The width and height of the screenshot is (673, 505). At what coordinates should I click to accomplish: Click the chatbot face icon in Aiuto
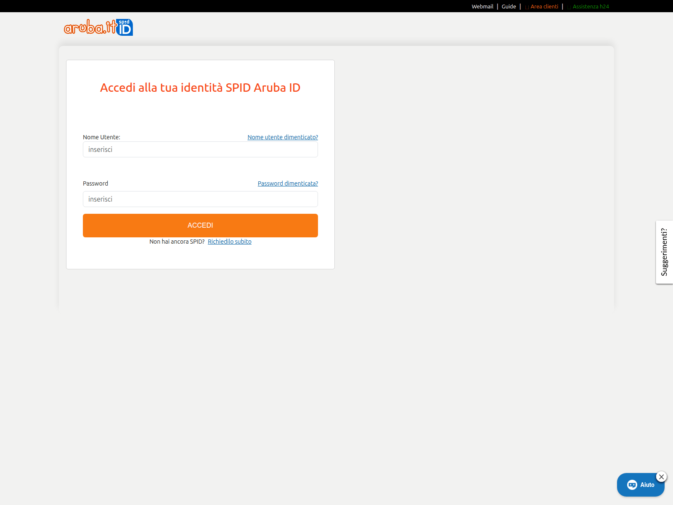pos(632,485)
